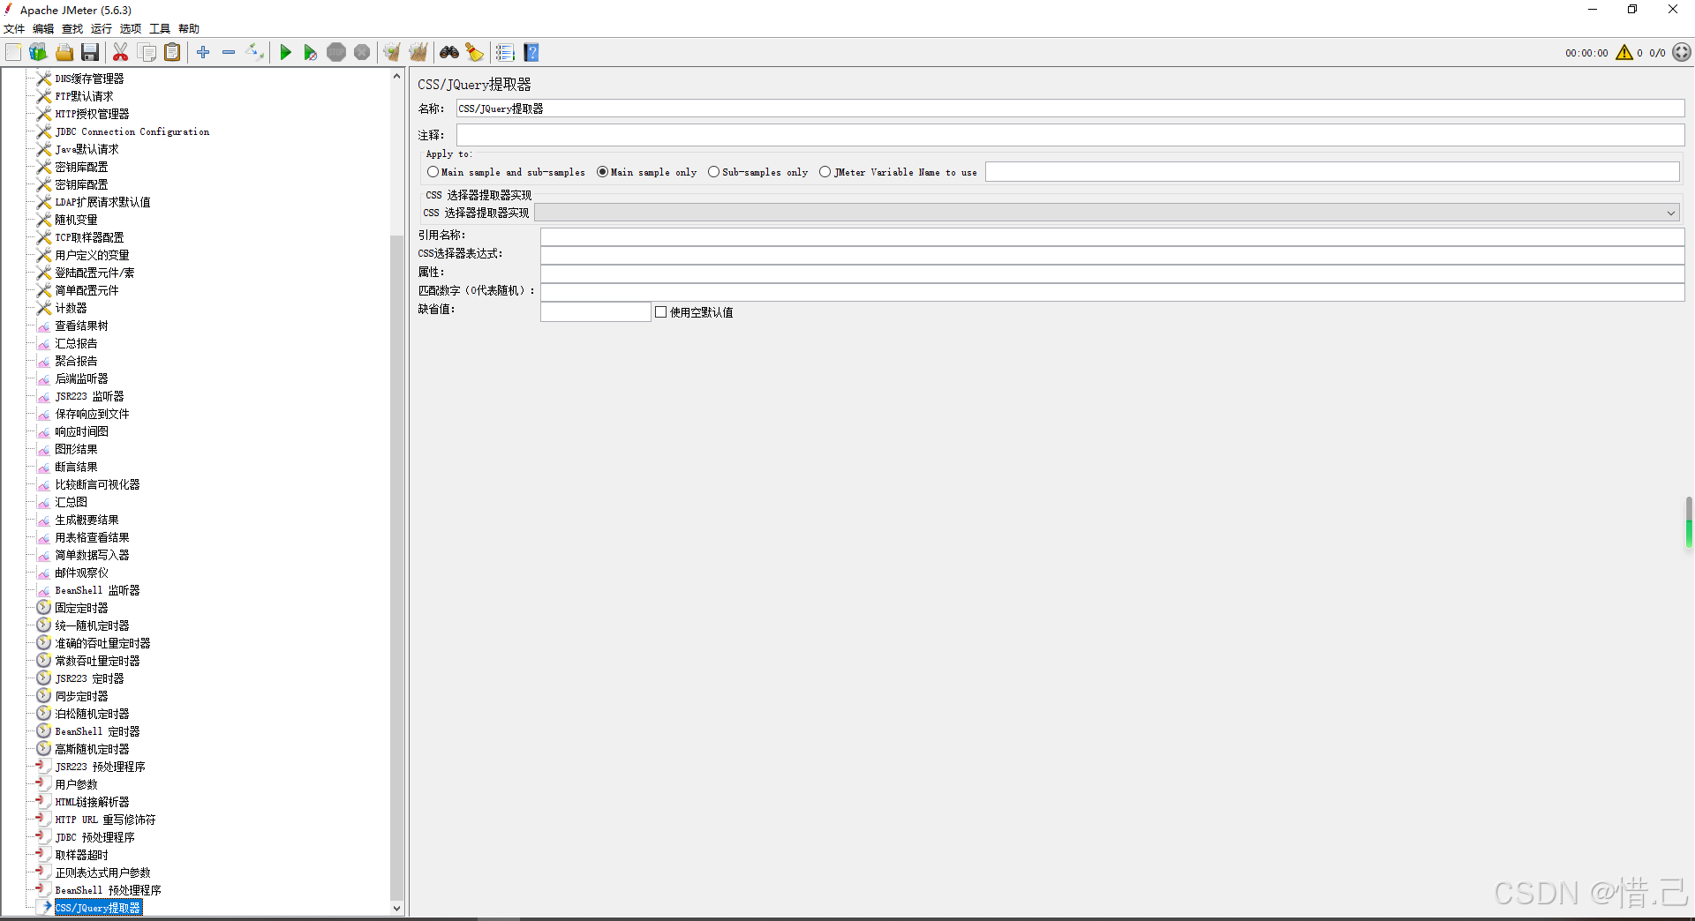Open the 运行 menu
The height and width of the screenshot is (921, 1695).
click(102, 29)
